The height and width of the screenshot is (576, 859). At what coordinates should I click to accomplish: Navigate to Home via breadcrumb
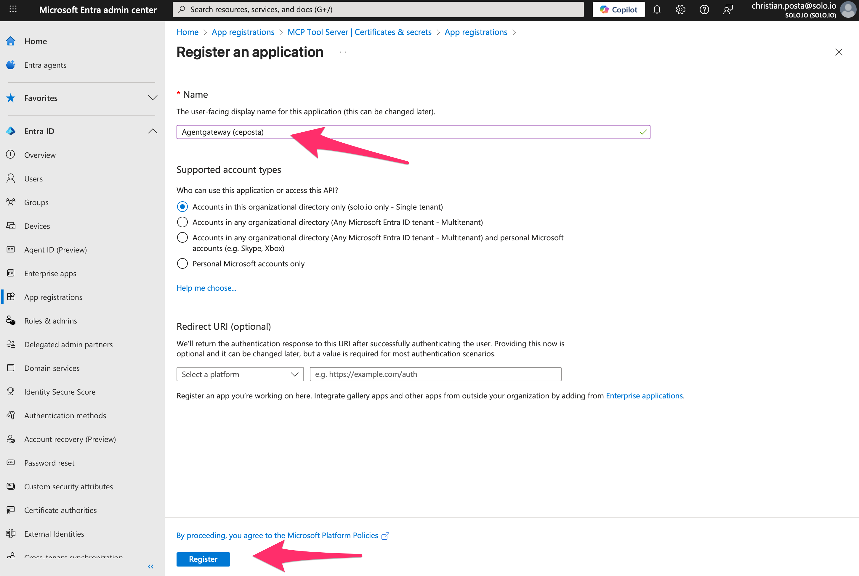pos(187,32)
